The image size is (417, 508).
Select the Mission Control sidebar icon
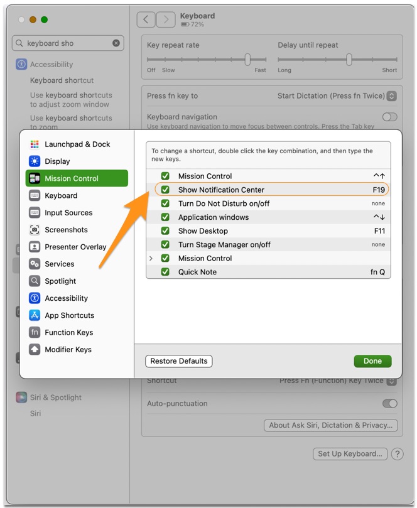coord(35,178)
